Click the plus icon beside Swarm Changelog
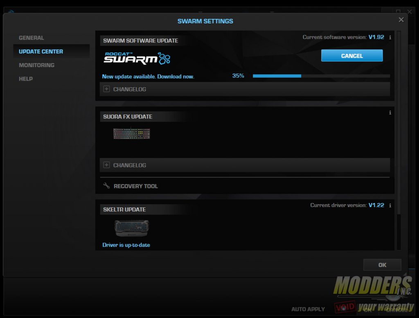The image size is (419, 318). (106, 89)
